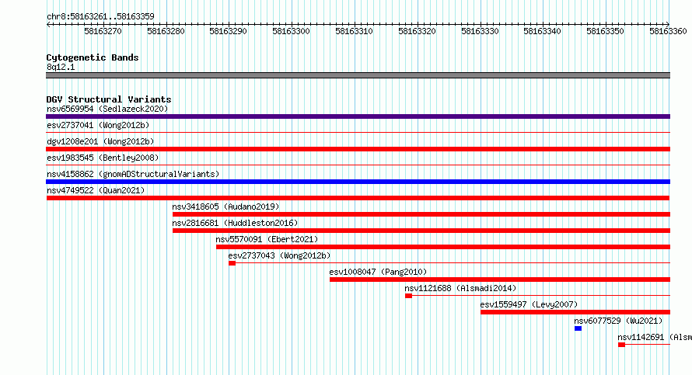Click ruler position 58163310
This screenshot has height=375, width=692.
354,31
